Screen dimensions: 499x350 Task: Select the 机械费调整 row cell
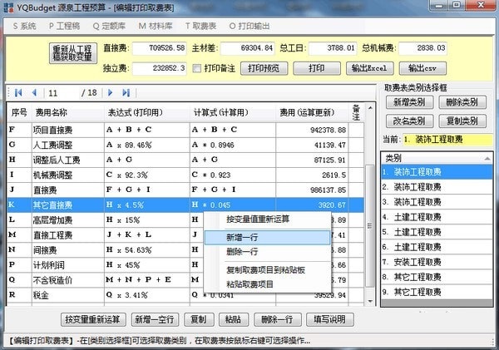click(68, 175)
